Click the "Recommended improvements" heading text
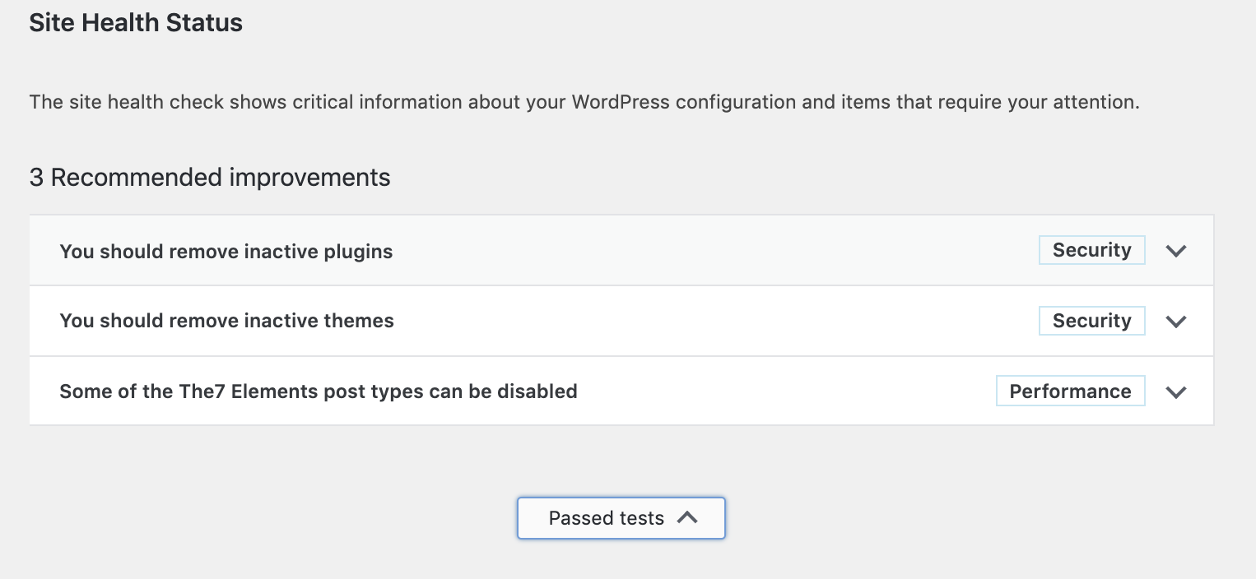 click(221, 177)
